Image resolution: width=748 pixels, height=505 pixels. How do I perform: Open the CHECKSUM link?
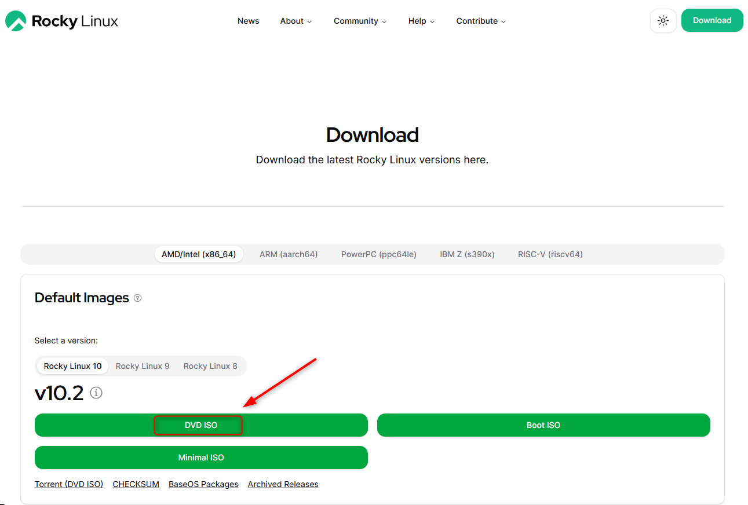136,484
